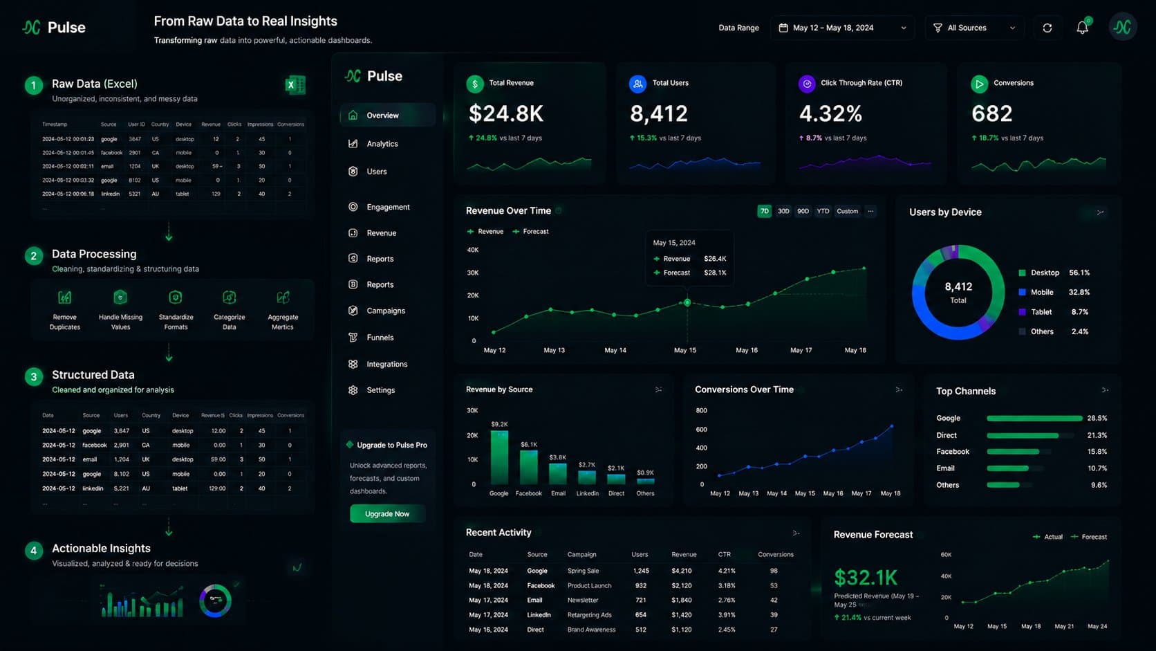Click the Upgrade Now button
The image size is (1156, 651).
point(387,514)
